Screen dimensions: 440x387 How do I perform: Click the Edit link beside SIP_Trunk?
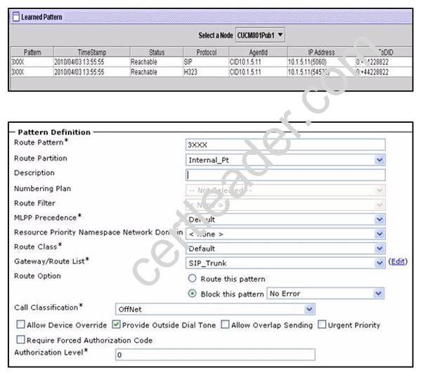(398, 261)
